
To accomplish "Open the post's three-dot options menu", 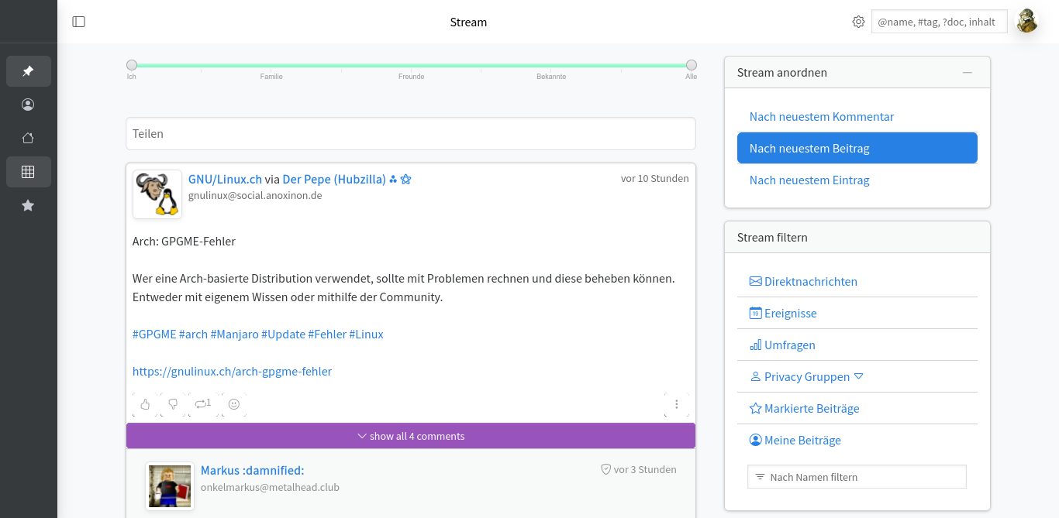I will pos(677,404).
